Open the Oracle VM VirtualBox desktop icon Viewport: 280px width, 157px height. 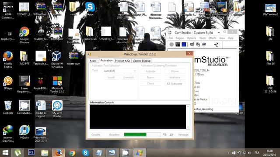point(57,60)
